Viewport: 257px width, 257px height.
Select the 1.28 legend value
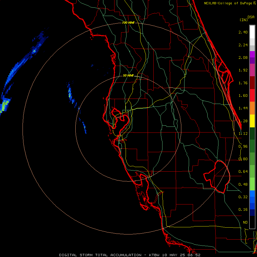pyautogui.click(x=243, y=121)
